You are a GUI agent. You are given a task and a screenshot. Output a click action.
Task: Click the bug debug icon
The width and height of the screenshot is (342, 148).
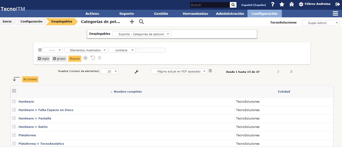[292, 4]
